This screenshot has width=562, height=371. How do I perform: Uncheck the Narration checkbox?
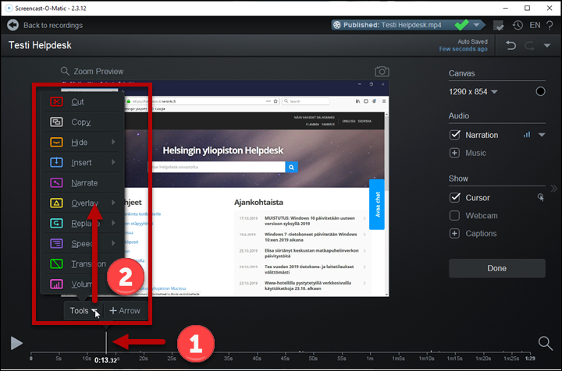coord(455,135)
